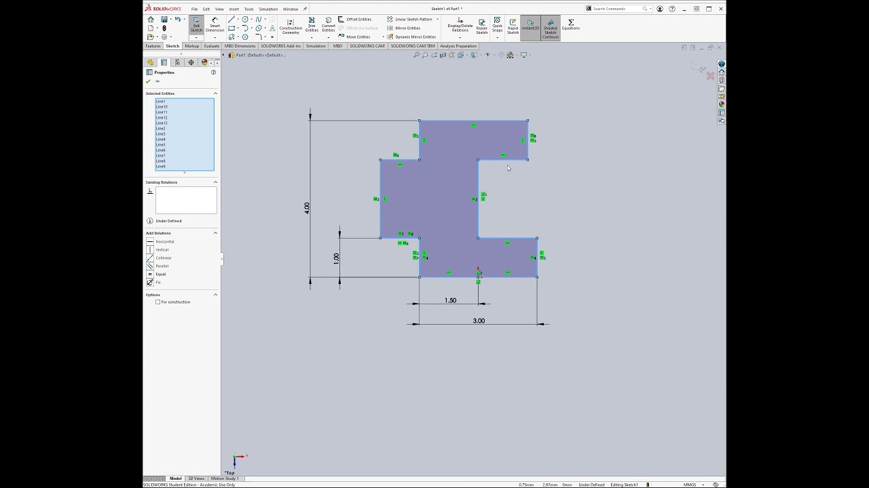Click the Move Entities button
This screenshot has height=488, width=869.
(354, 37)
